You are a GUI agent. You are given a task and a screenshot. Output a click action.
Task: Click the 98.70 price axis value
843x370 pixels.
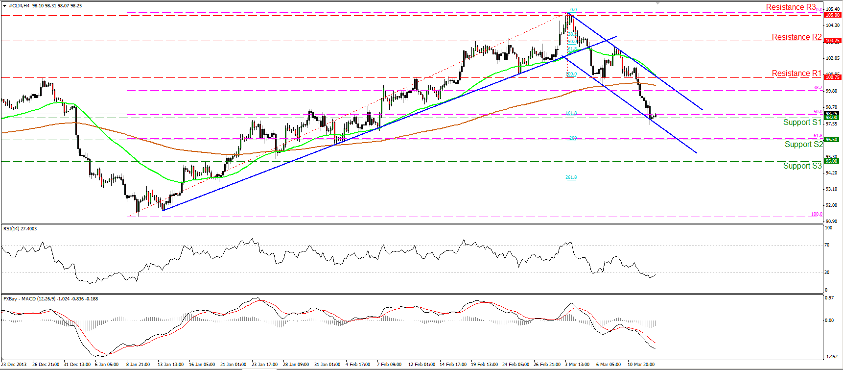tap(831, 107)
